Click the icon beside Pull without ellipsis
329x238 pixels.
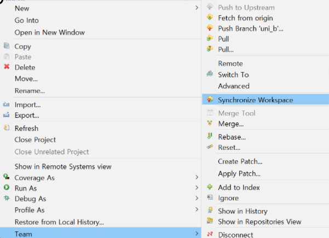coord(210,38)
